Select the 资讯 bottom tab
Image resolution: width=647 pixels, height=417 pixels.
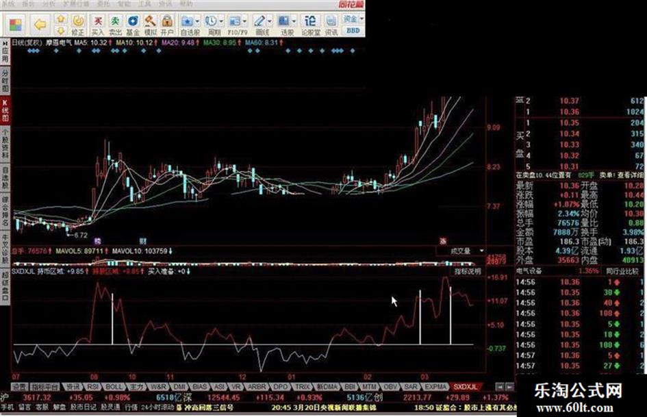pyautogui.click(x=73, y=387)
